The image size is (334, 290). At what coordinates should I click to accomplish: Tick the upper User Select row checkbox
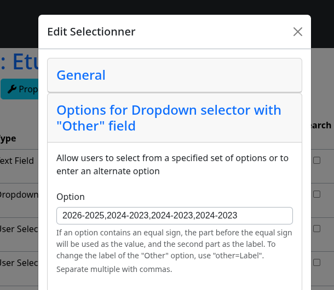316,229
